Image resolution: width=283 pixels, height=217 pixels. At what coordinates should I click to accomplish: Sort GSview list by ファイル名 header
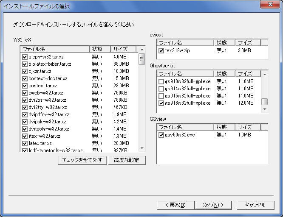(185, 127)
